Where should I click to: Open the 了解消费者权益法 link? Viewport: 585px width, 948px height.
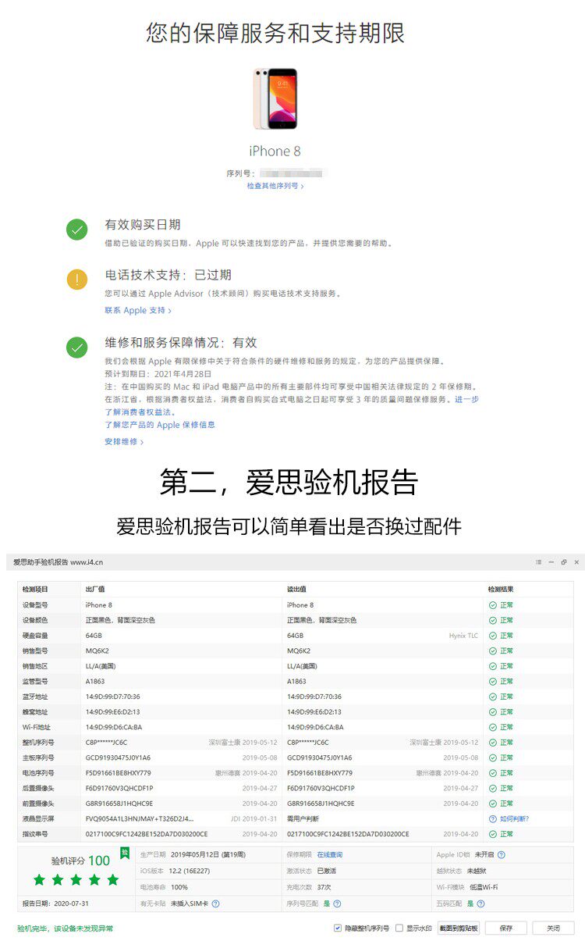[140, 412]
